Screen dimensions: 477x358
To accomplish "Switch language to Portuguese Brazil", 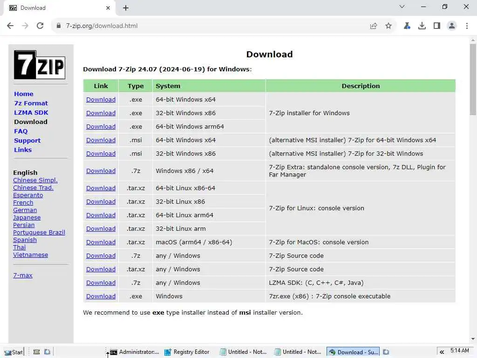I will coord(39,233).
